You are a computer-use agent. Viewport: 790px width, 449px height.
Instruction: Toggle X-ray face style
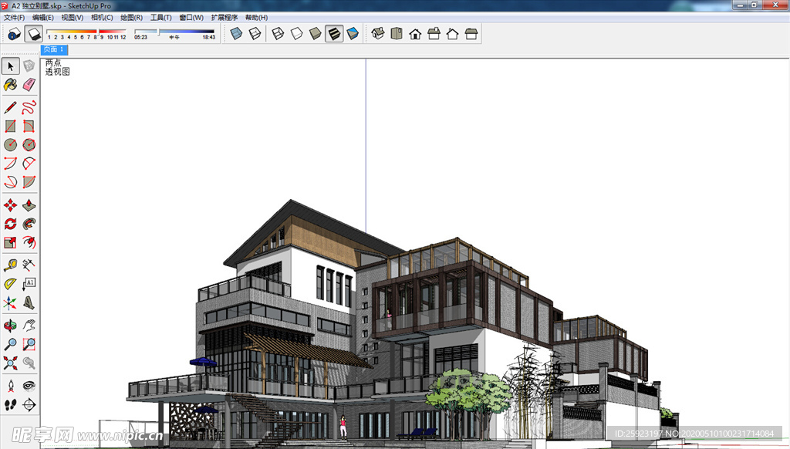pyautogui.click(x=236, y=34)
